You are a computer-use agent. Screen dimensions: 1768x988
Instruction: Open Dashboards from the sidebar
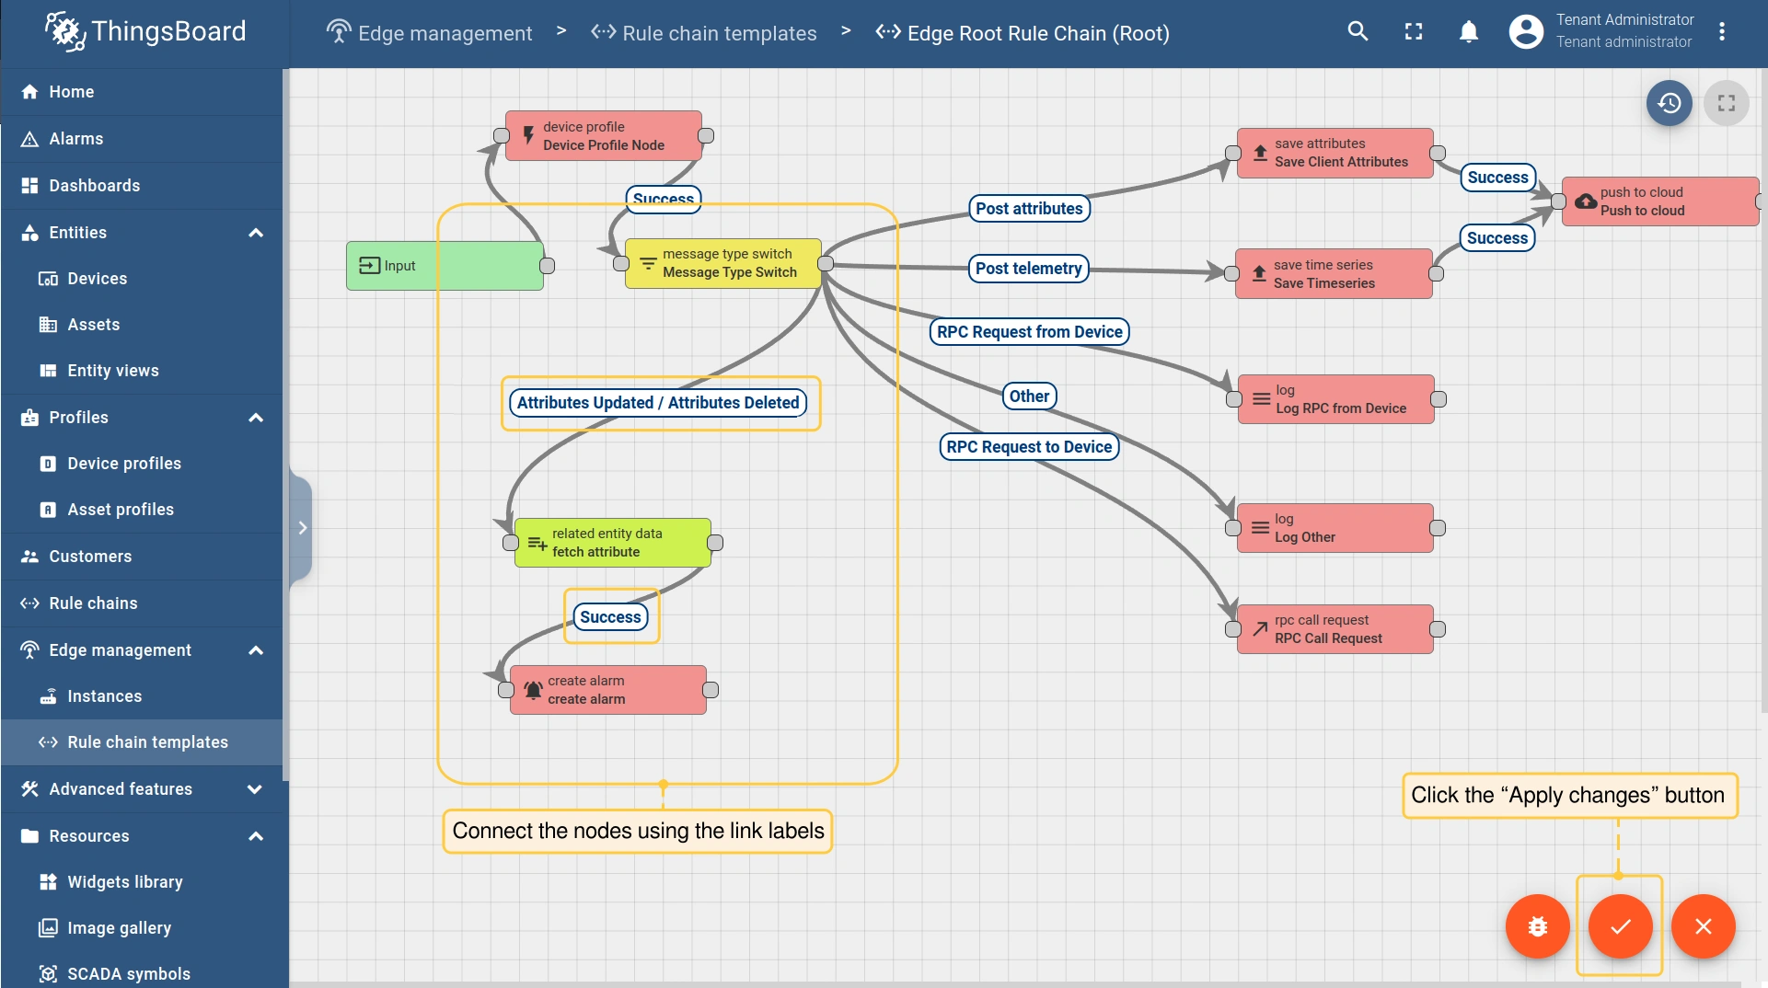[94, 186]
